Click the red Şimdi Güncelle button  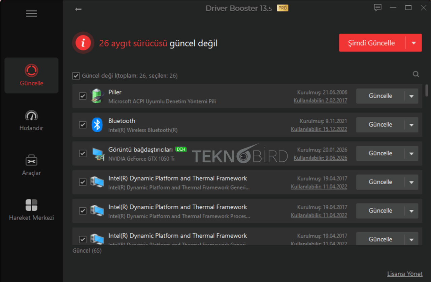pyautogui.click(x=372, y=43)
